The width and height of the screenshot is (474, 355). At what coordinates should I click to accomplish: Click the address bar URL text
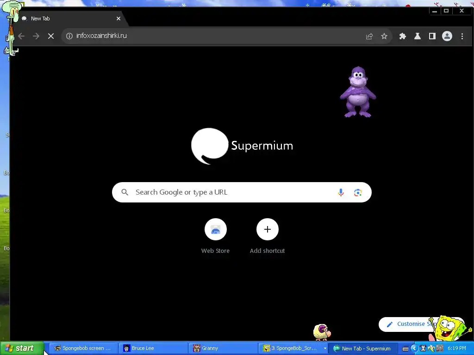click(101, 36)
